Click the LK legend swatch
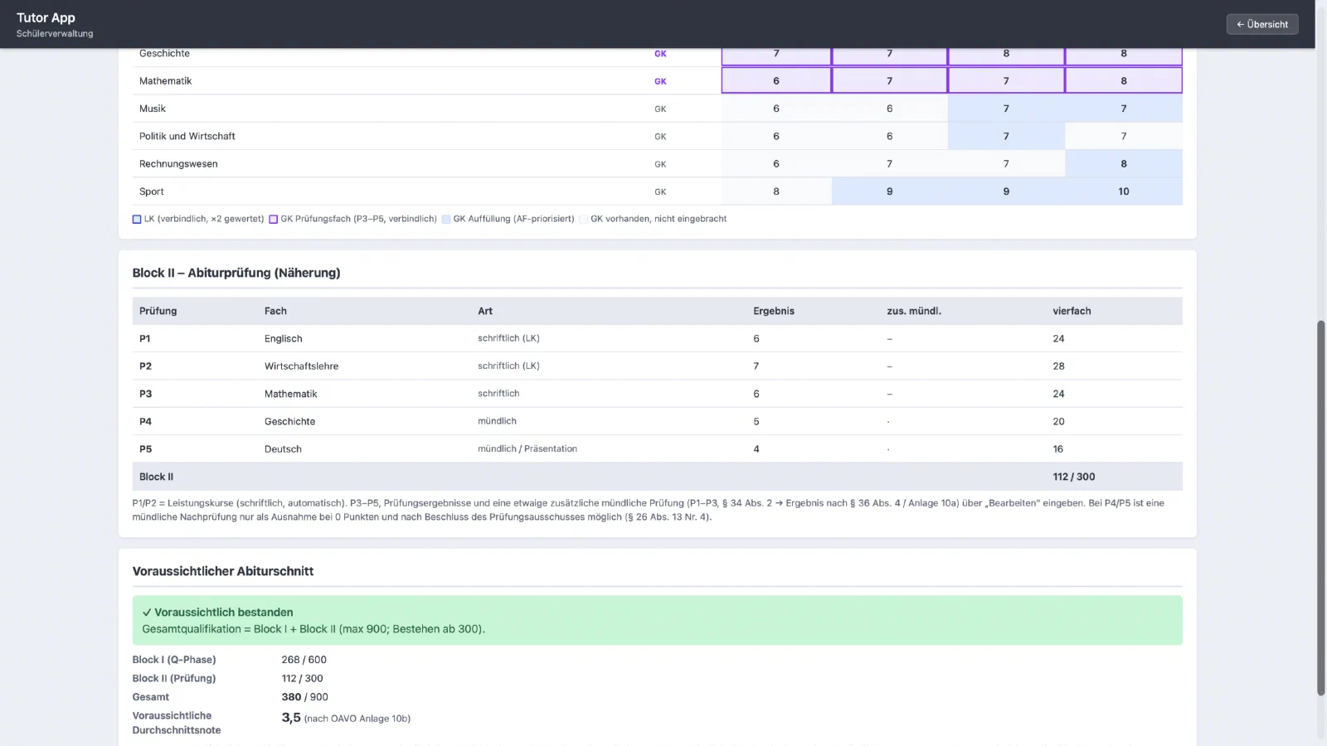This screenshot has height=746, width=1327. tap(137, 220)
